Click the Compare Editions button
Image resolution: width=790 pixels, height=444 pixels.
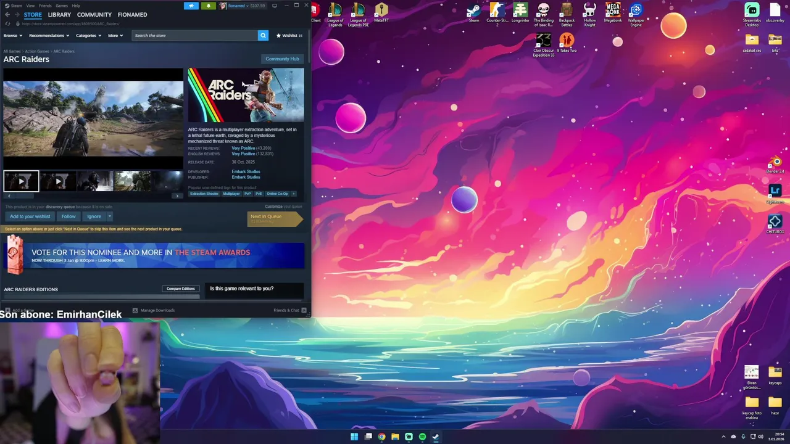pos(181,289)
